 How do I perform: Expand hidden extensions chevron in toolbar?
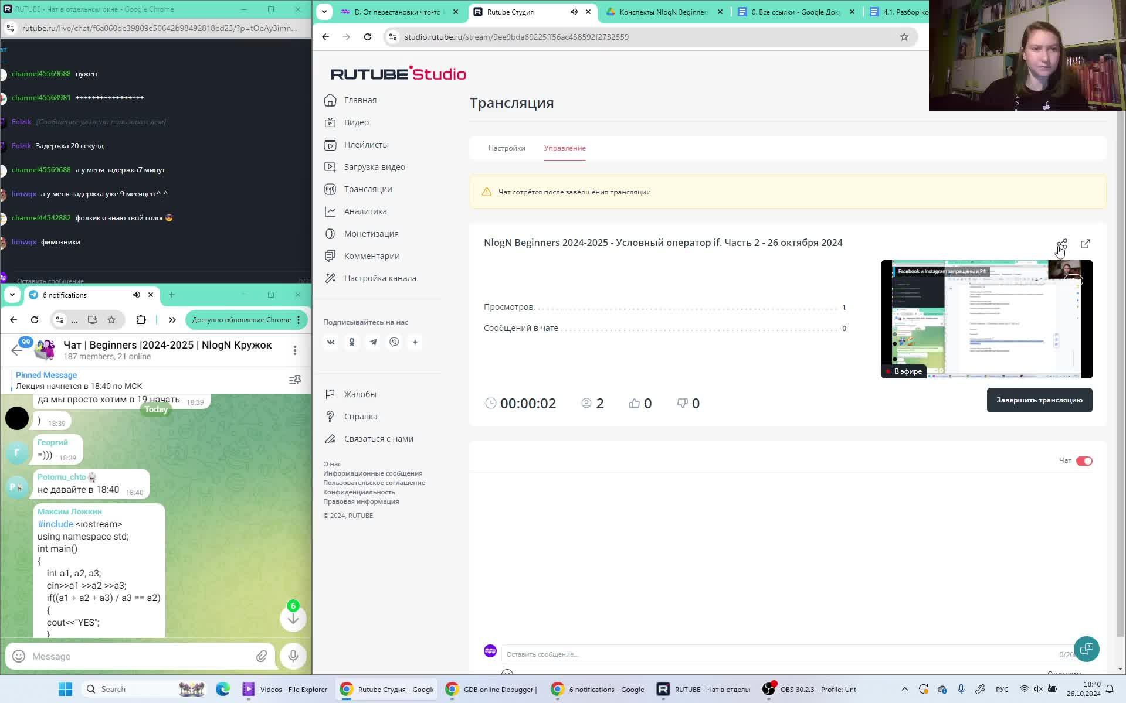coord(172,320)
